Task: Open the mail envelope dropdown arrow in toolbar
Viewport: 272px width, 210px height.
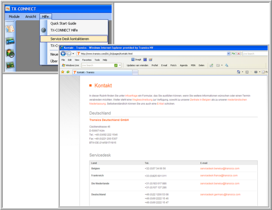Action: [222, 66]
